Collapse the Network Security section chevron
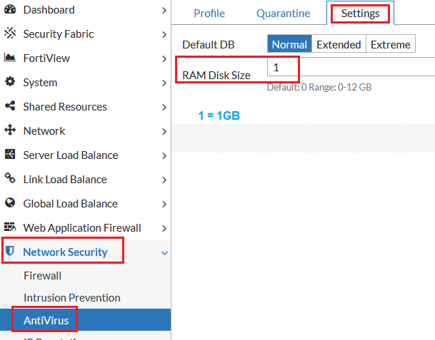The image size is (435, 340). tap(164, 252)
